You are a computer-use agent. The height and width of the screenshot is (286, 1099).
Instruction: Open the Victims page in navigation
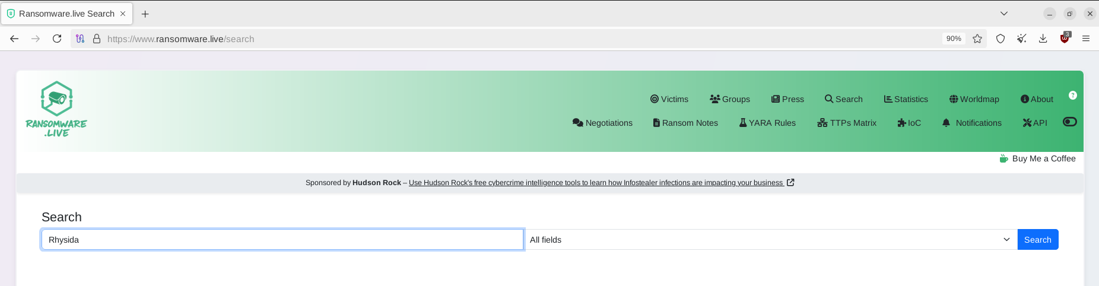coord(669,99)
